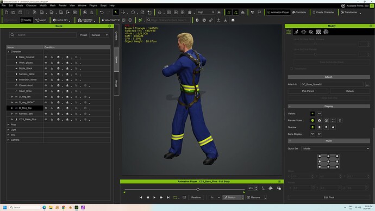The height and width of the screenshot is (211, 375).
Task: Expand the Camera tree node
Action: [x=8, y=140]
